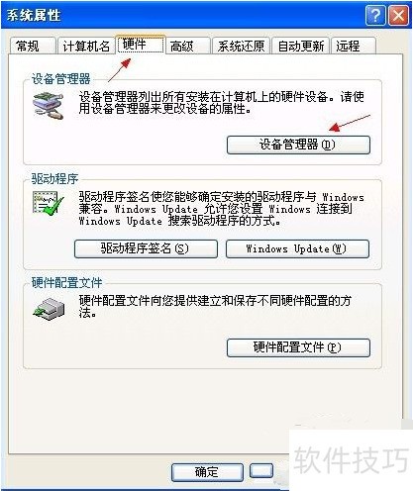Switch to the 常规 tab

[x=33, y=46]
